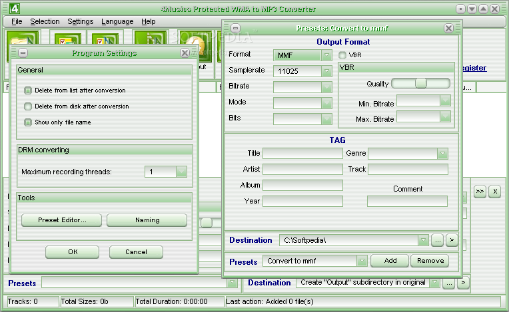Click the Naming button
The width and height of the screenshot is (509, 312).
tap(147, 220)
